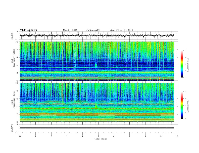The height and width of the screenshot is (153, 199).
Task: Click the 'VLF Spectra' title text
Action: [x=28, y=30]
